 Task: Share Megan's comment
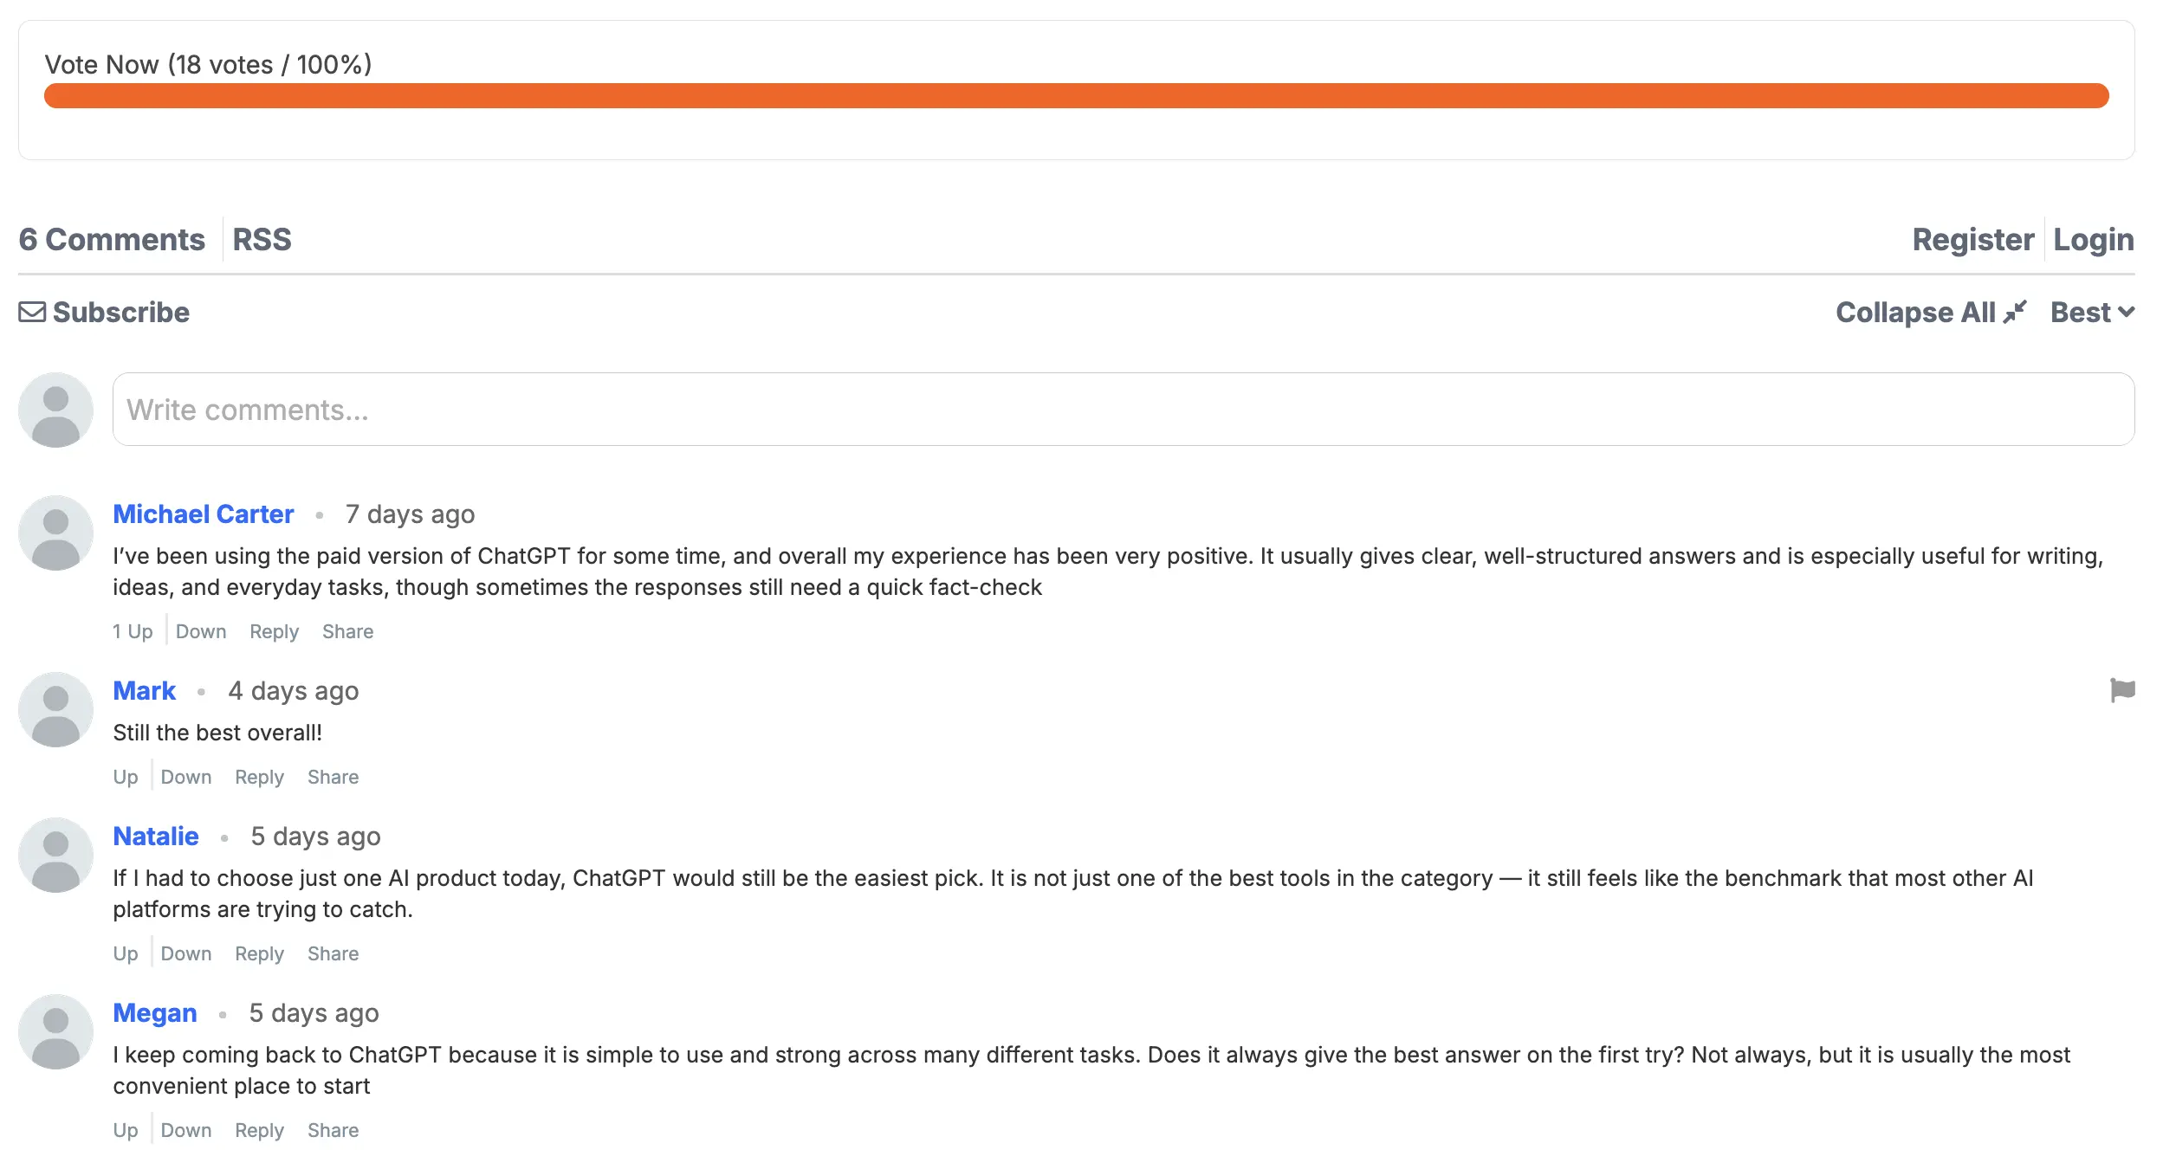[333, 1129]
